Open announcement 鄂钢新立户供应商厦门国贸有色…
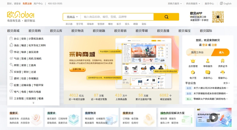Screen dimensions: 237x130 click(x=211, y=99)
